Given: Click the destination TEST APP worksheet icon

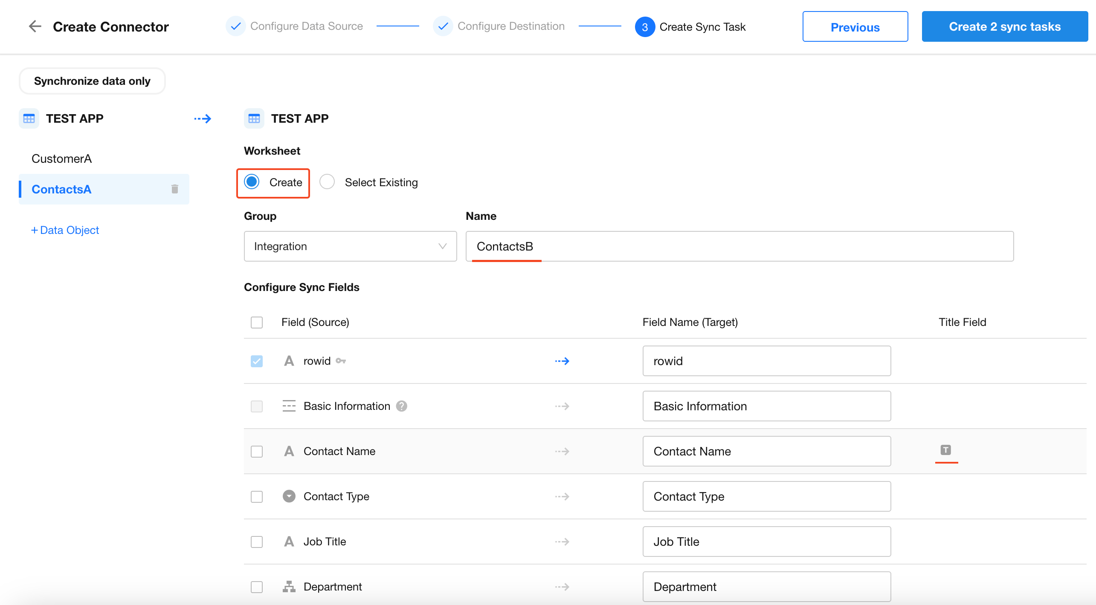Looking at the screenshot, I should point(254,118).
